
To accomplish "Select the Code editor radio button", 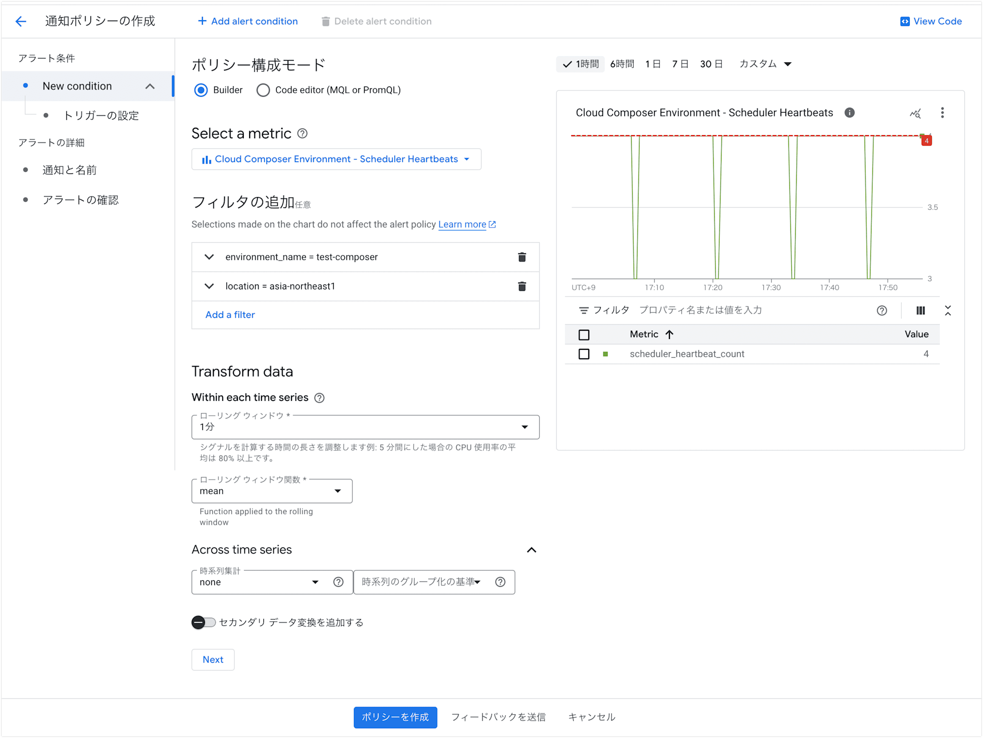I will tap(263, 90).
